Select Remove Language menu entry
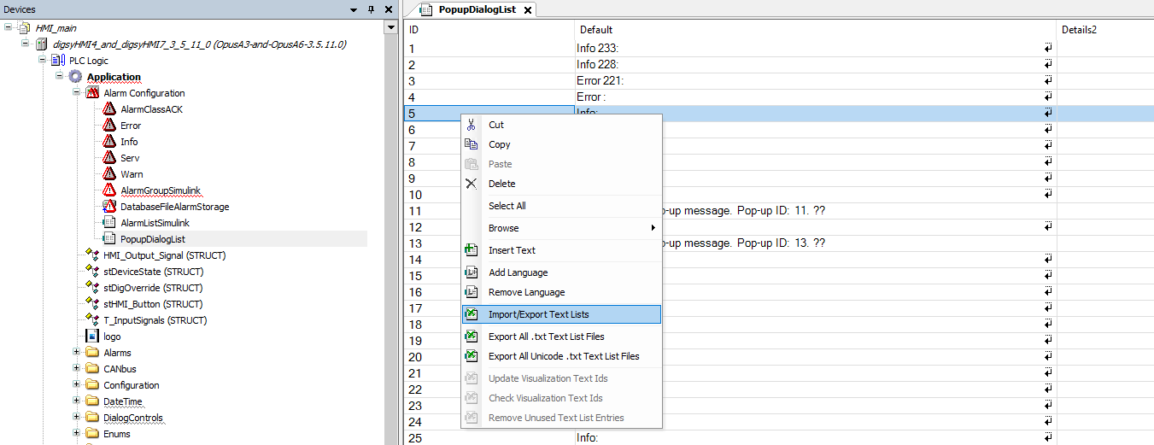 tap(561, 292)
